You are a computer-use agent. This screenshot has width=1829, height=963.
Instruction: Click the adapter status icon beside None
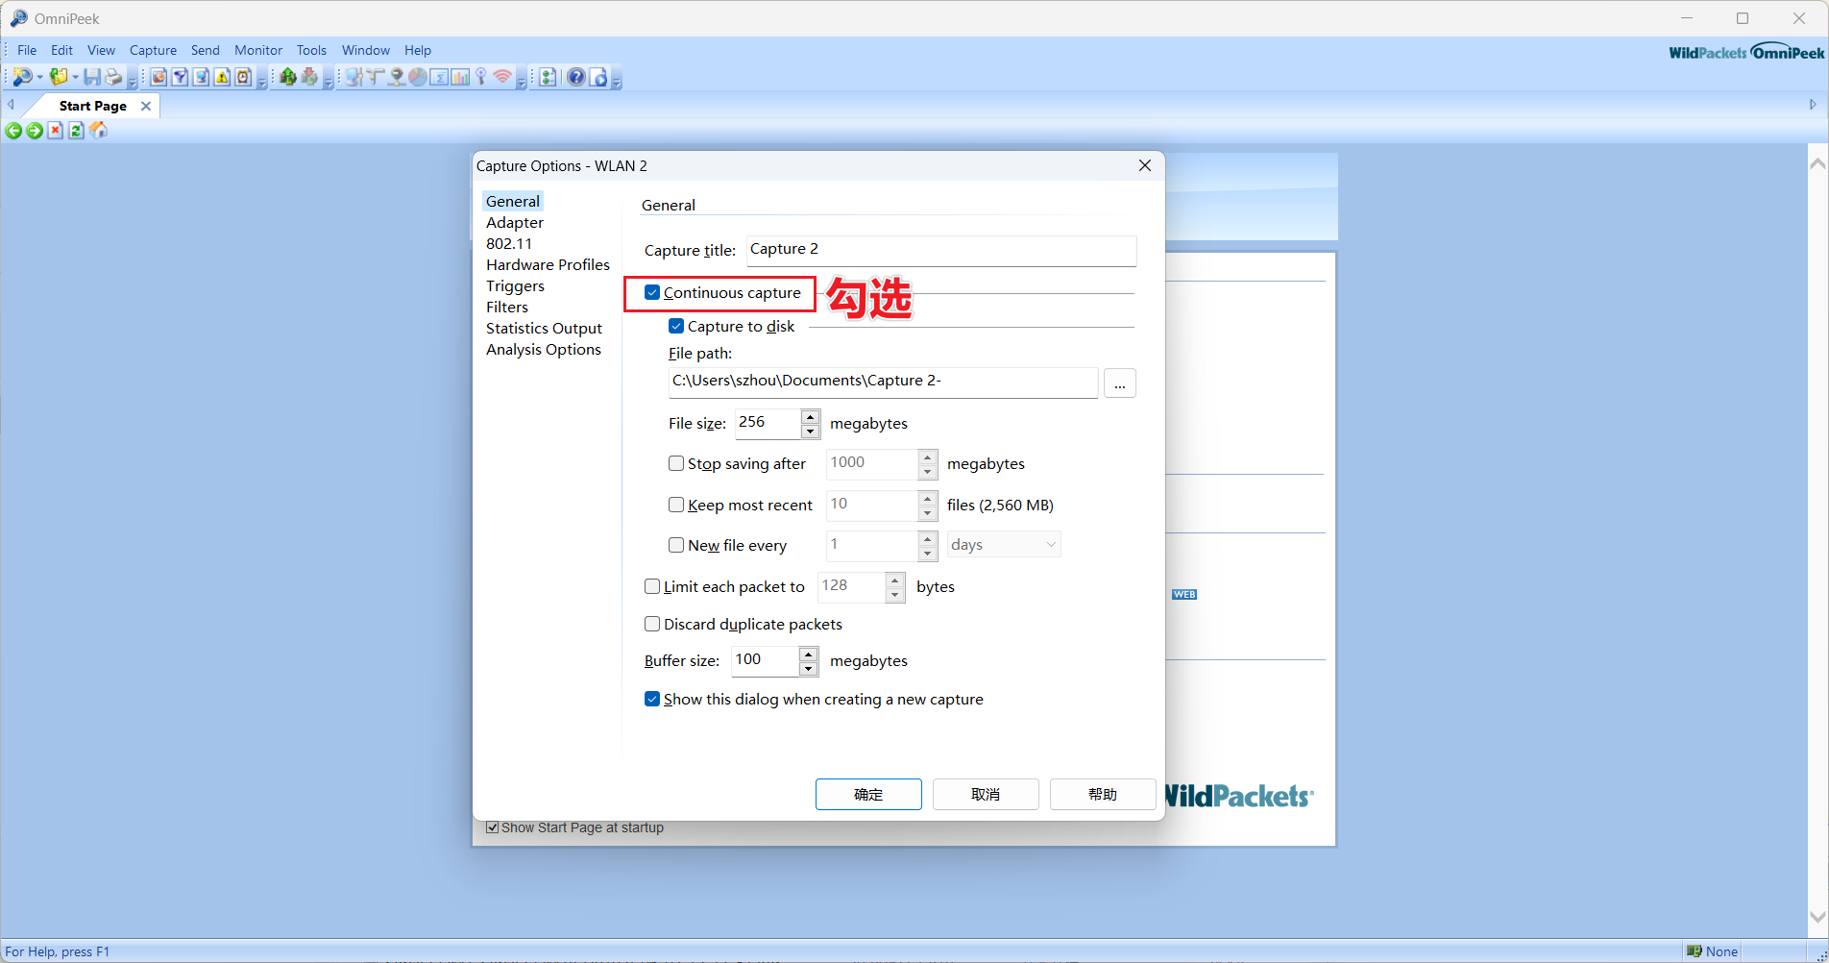point(1695,951)
